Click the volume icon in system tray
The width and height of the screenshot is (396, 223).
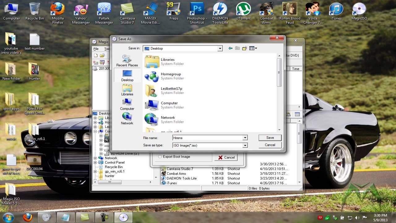pyautogui.click(x=357, y=218)
